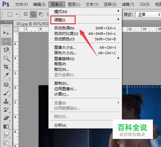The width and height of the screenshot is (161, 147).
Task: Open the 选择(S) menu
Action: [x=110, y=5]
